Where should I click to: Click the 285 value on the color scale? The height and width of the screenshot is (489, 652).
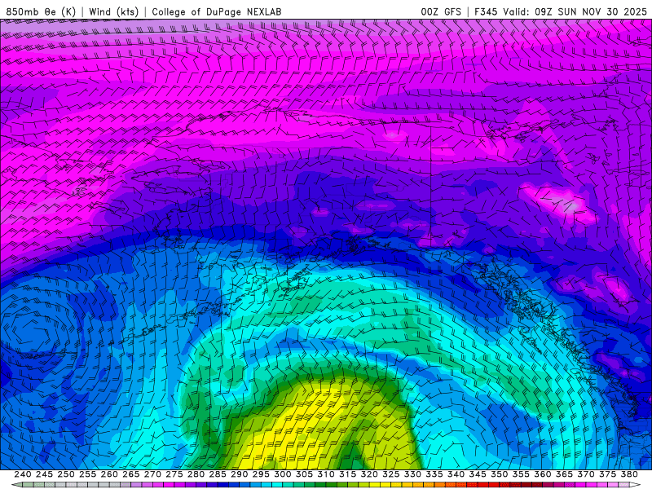pos(218,474)
